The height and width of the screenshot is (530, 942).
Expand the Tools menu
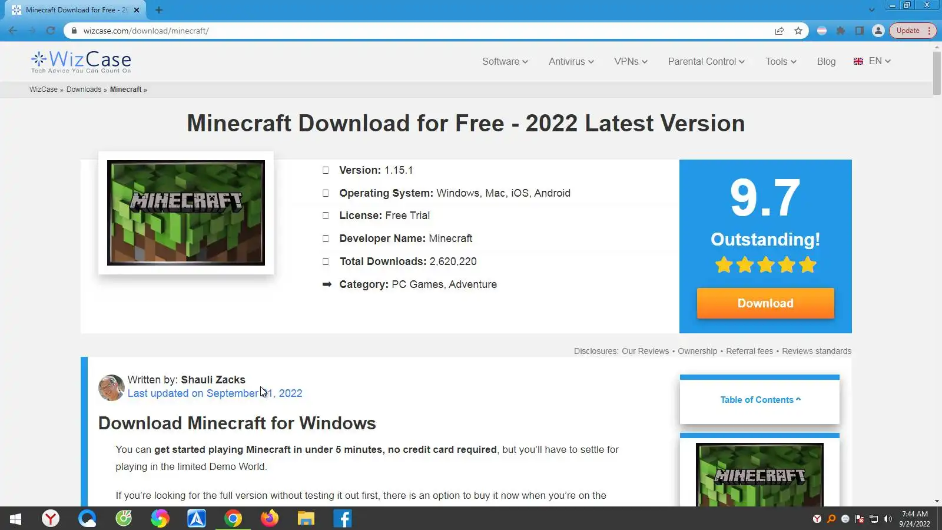point(781,61)
